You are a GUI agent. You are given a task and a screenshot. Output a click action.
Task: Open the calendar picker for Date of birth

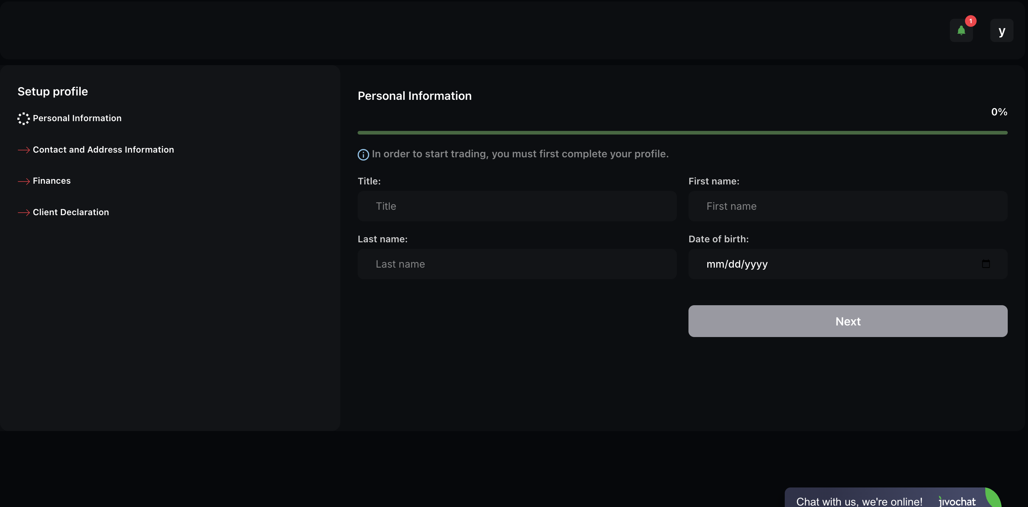986,264
